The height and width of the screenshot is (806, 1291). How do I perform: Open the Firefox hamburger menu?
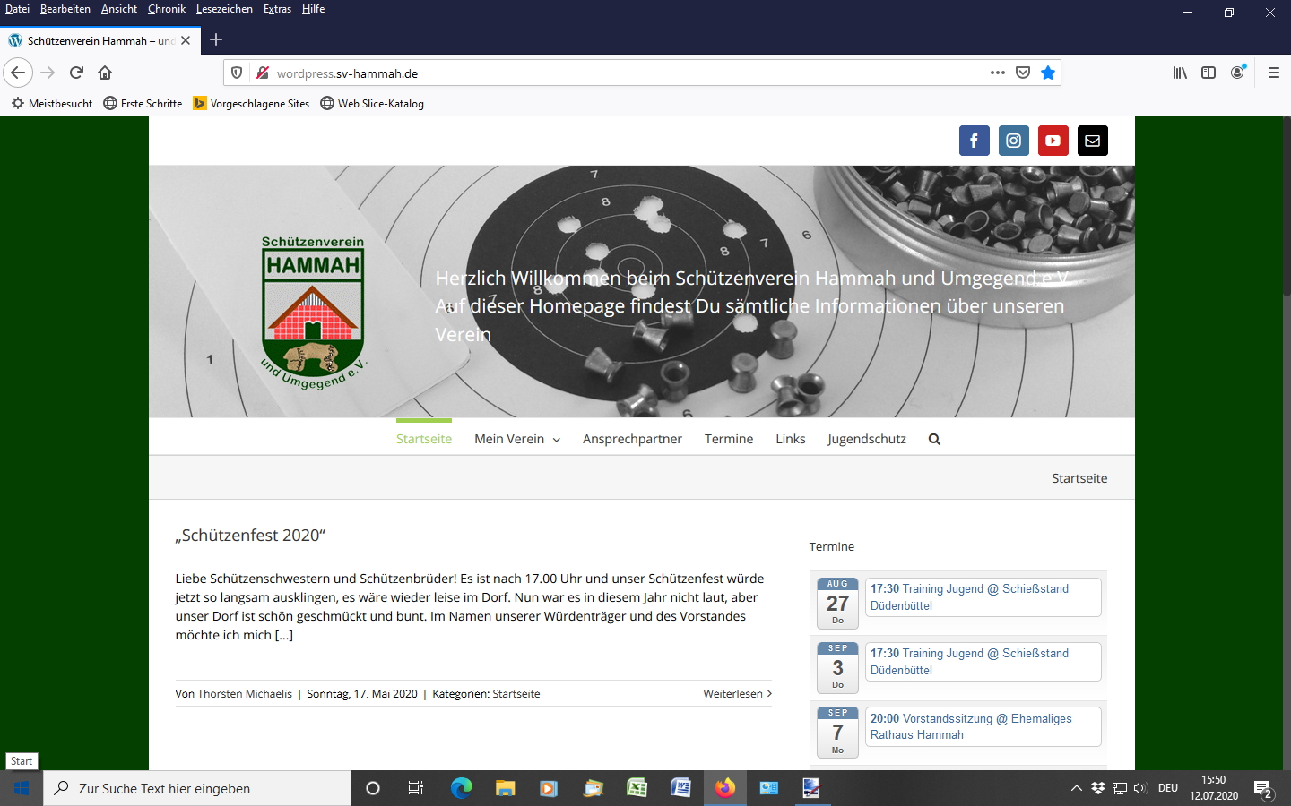pos(1273,73)
